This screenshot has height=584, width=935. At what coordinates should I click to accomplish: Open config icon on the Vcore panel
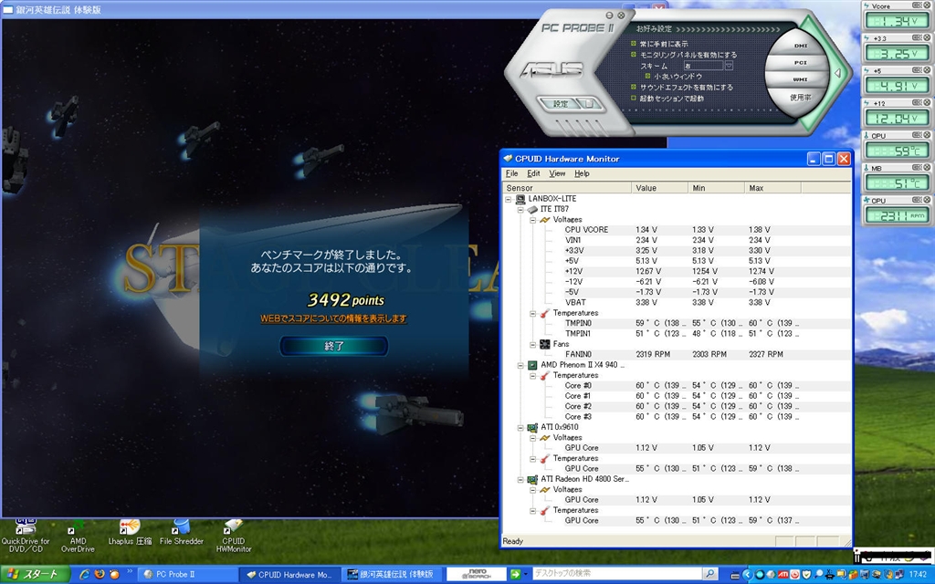tap(917, 5)
